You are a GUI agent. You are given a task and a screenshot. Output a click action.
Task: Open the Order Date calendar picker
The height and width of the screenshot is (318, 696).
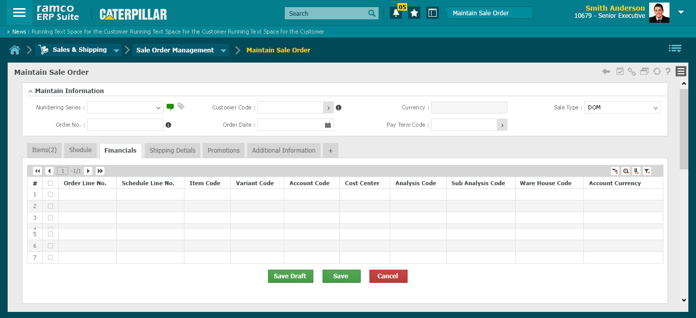tap(328, 125)
